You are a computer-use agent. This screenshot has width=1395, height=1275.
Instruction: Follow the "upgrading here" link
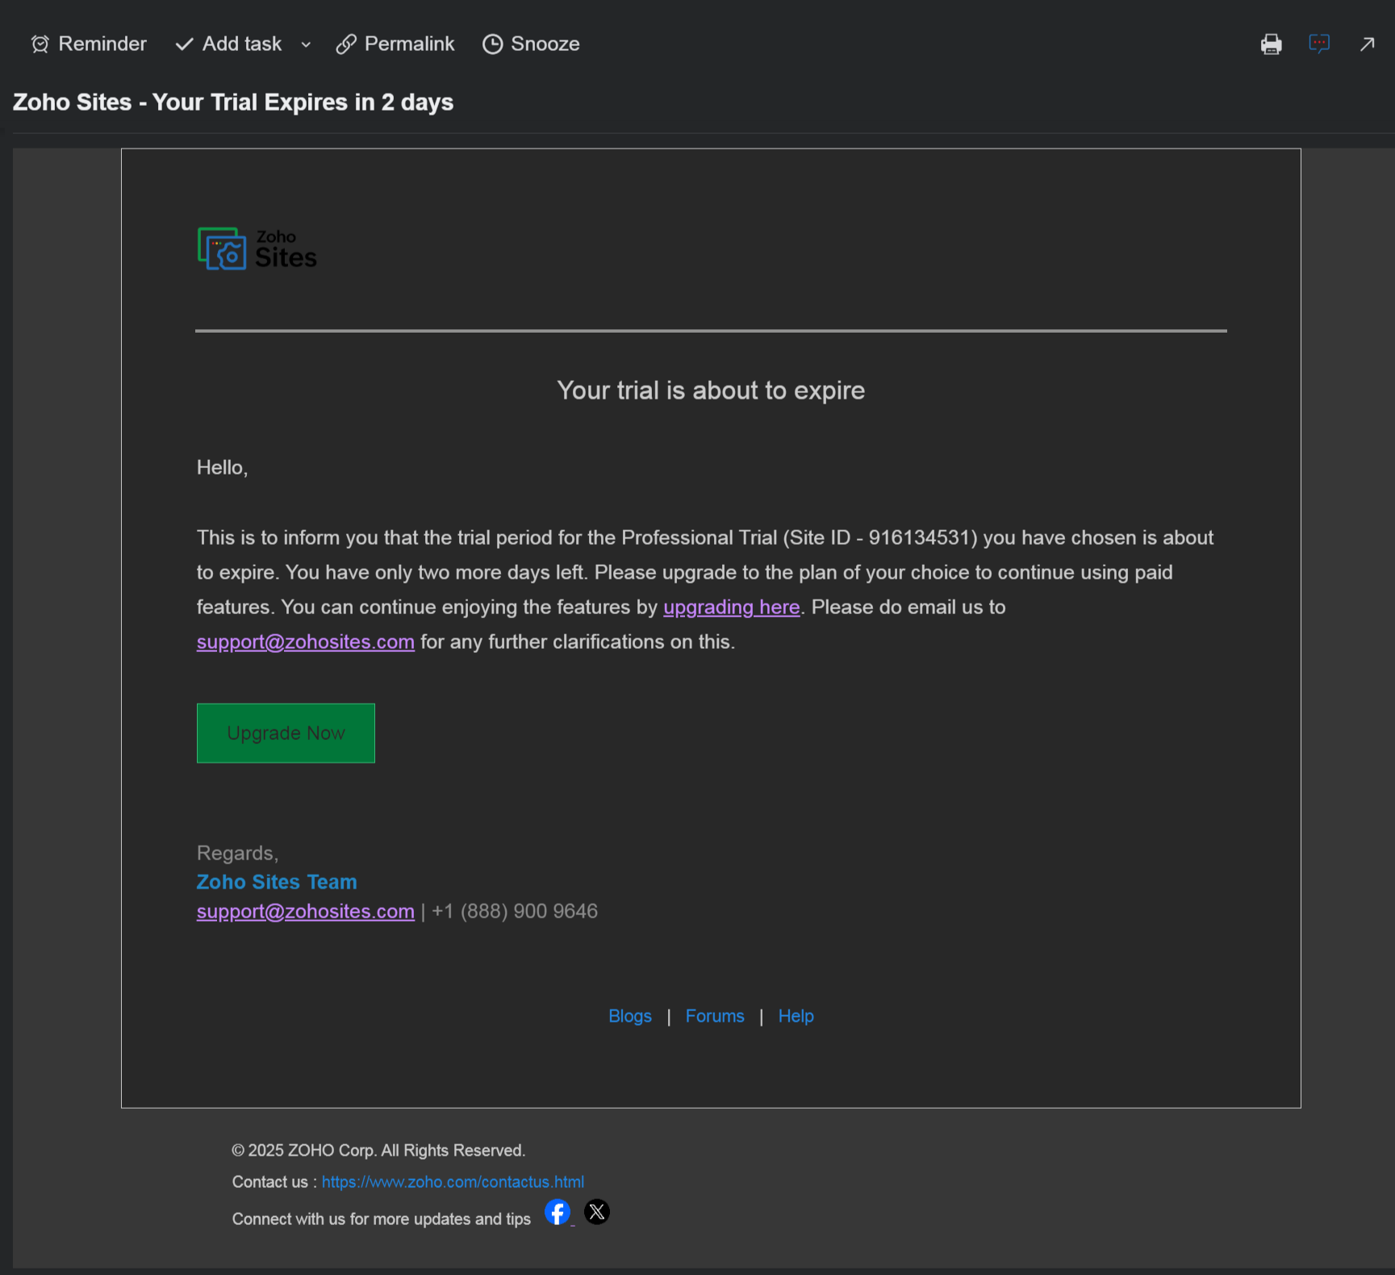(731, 607)
